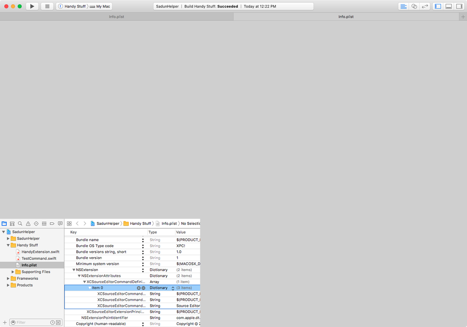This screenshot has width=467, height=327.
Task: Select the Bundle version row
Action: click(132, 258)
